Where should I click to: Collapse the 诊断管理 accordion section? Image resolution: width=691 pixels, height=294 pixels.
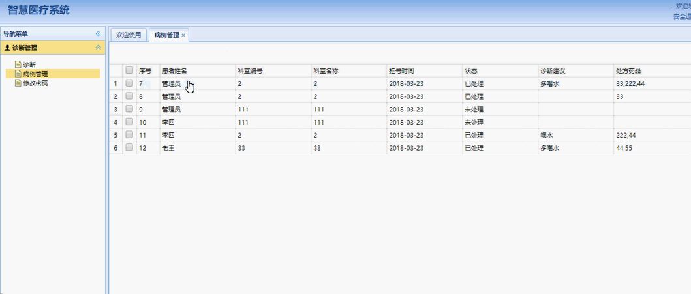(x=99, y=48)
